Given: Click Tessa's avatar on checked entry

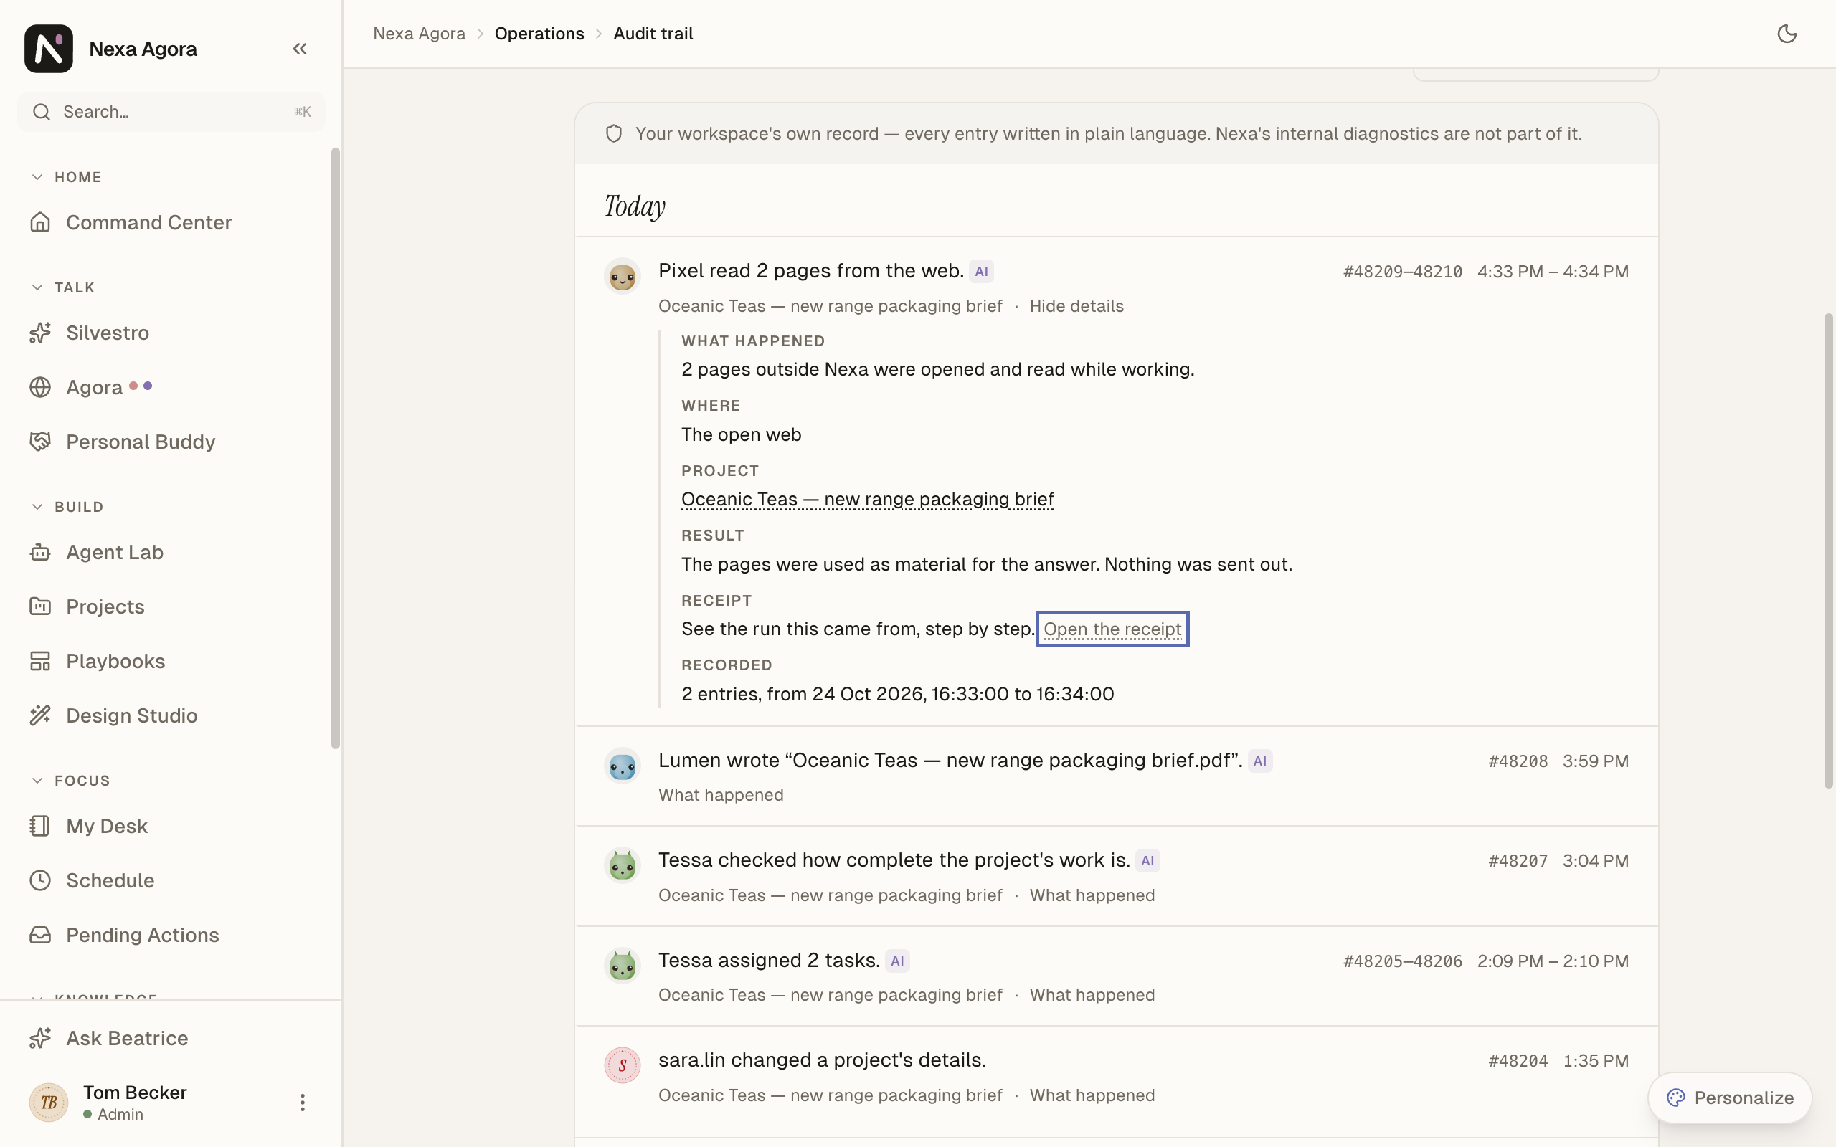Looking at the screenshot, I should pyautogui.click(x=622, y=865).
